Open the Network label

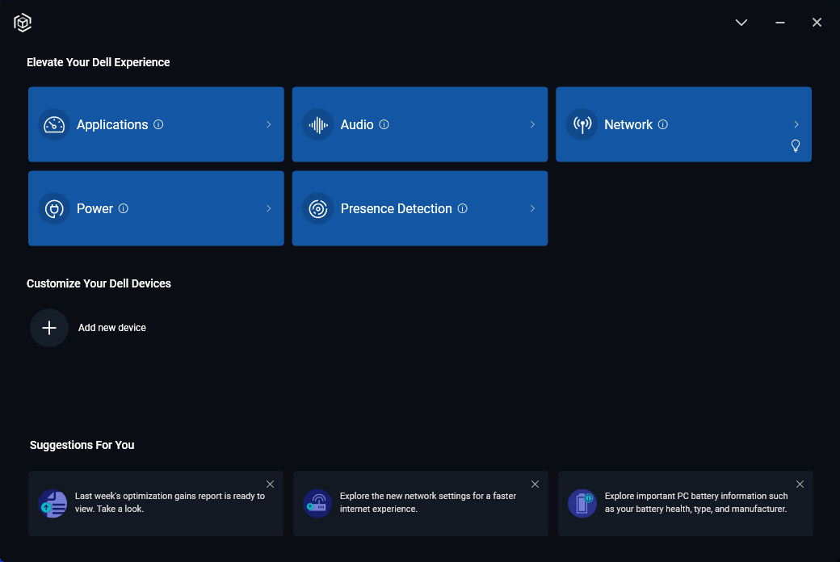628,125
